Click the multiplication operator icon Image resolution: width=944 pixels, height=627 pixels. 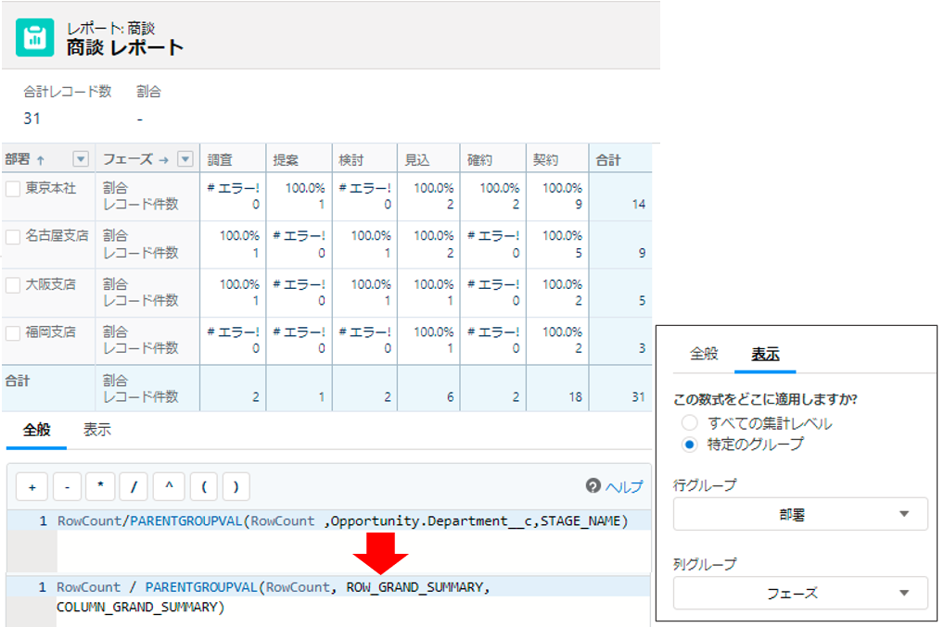[x=100, y=485]
